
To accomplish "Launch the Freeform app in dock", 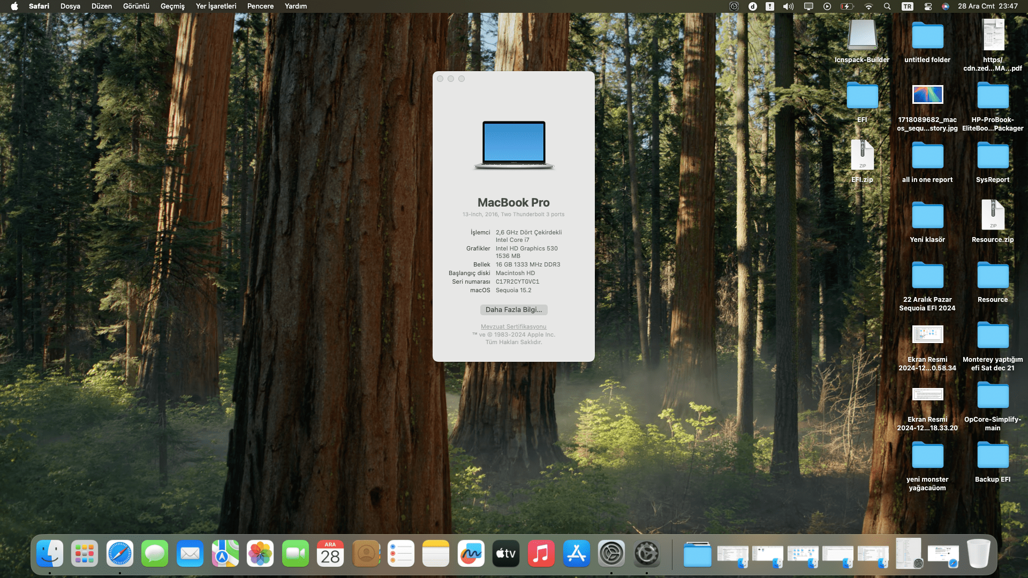I will 471,554.
